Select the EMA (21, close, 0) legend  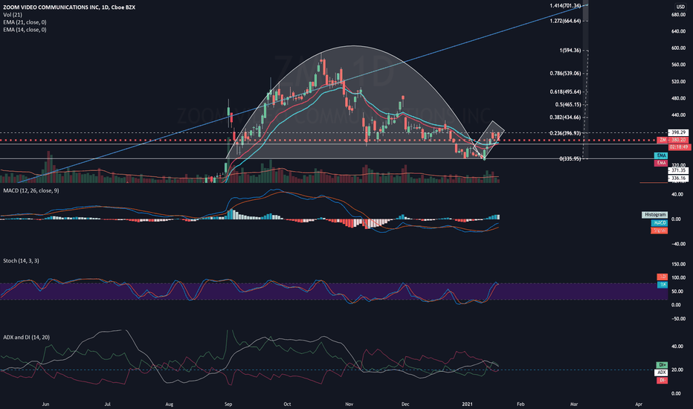[25, 22]
